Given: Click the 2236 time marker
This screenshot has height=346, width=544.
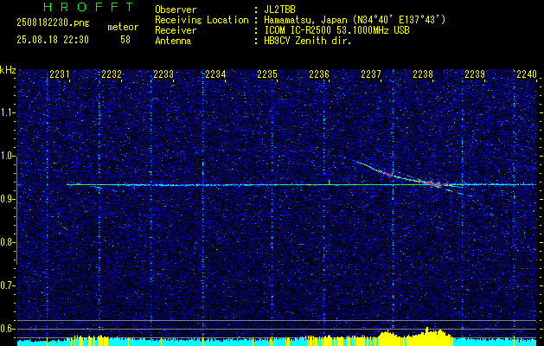Looking at the screenshot, I should (319, 74).
